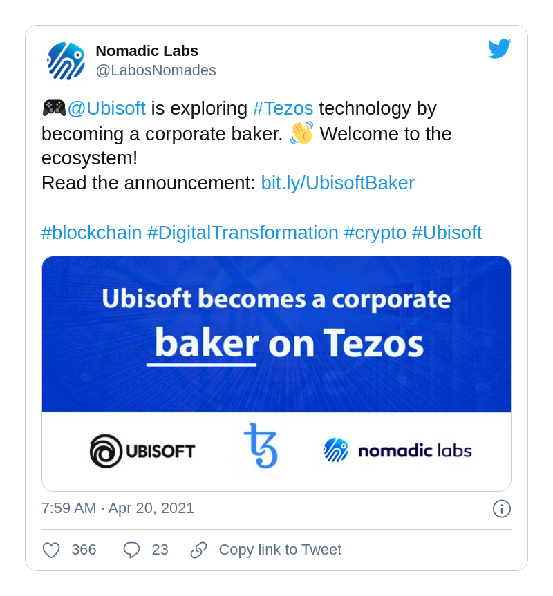Click the Twitter bird logo
Image resolution: width=553 pixels, height=596 pixels.
(499, 48)
